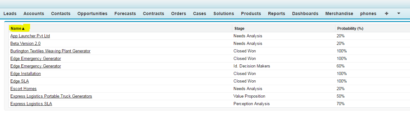Screen dimensions: 410x118
Task: Open the Products tab
Action: click(x=251, y=13)
